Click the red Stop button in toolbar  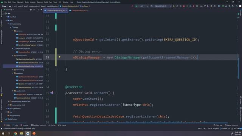[184, 6]
